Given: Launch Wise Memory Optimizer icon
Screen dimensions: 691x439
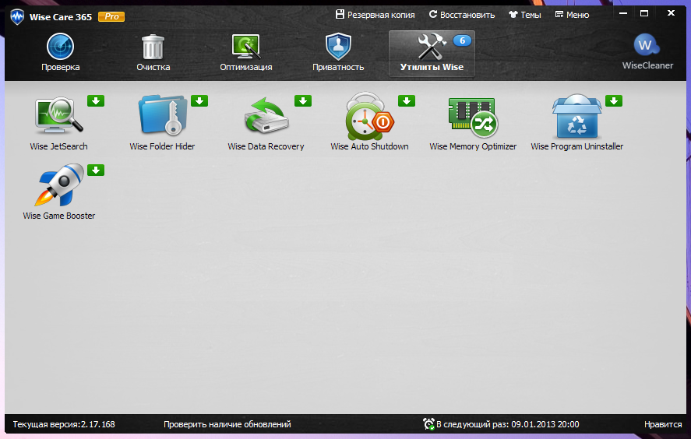Looking at the screenshot, I should click(x=473, y=117).
